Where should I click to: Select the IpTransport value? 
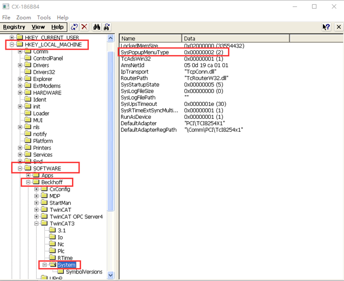click(135, 72)
